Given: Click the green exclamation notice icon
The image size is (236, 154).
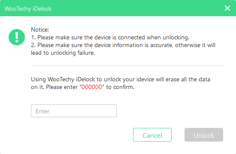Looking at the screenshot, I should click(17, 37).
